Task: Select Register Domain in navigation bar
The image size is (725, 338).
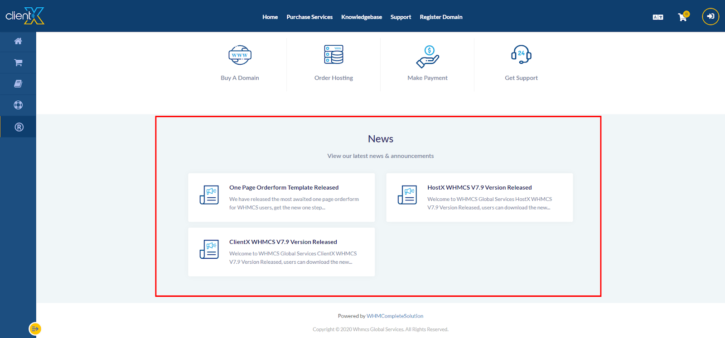Action: [441, 17]
